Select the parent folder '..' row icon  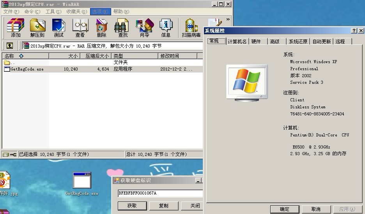click(x=7, y=62)
